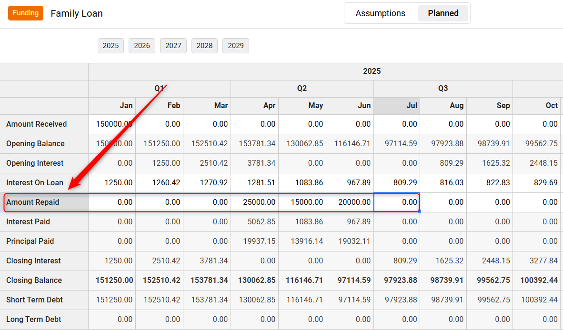The width and height of the screenshot is (563, 331).
Task: Click the Jan month column header
Action: point(112,106)
